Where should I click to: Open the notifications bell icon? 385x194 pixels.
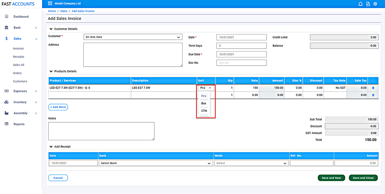click(x=360, y=4)
